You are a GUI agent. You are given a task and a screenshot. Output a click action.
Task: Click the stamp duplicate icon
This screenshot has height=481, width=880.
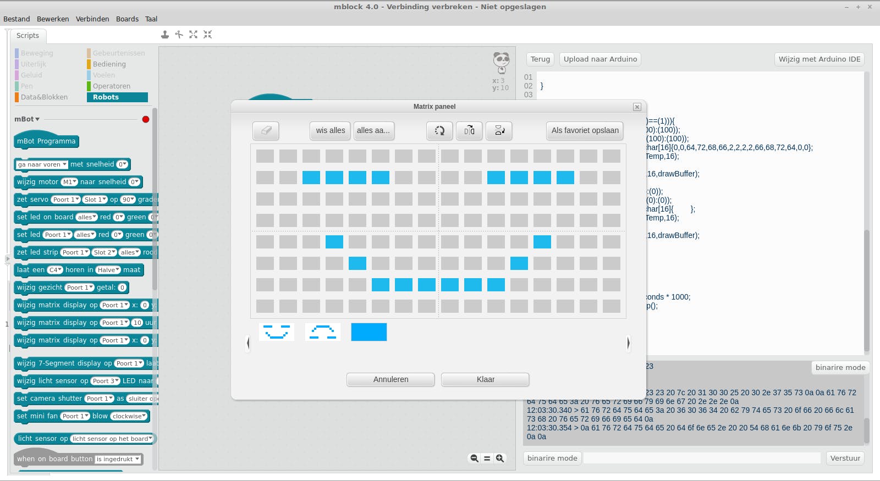click(165, 35)
